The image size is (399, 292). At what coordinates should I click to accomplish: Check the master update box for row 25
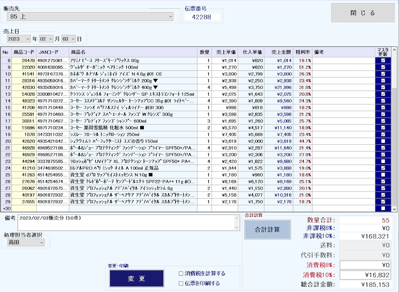tap(383, 175)
